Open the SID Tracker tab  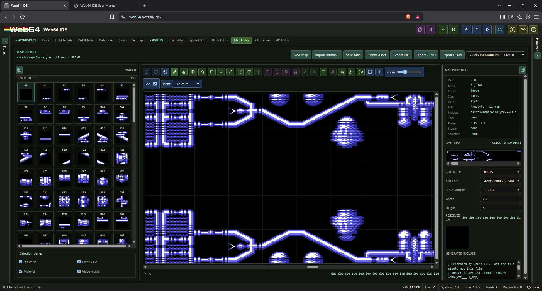[262, 40]
